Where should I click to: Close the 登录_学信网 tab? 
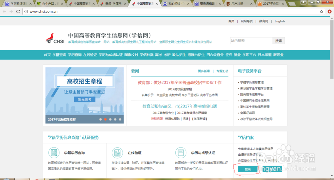point(125,4)
